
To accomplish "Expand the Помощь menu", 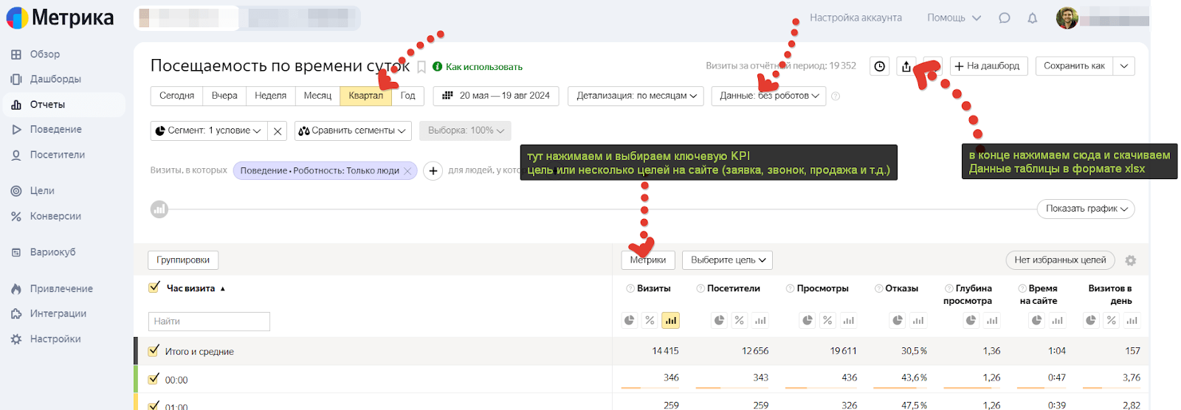I will (x=954, y=18).
